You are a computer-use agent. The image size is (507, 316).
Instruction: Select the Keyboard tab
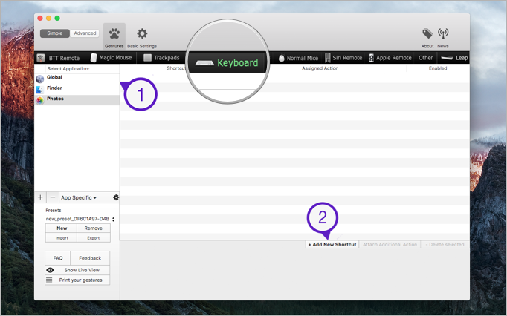point(227,62)
